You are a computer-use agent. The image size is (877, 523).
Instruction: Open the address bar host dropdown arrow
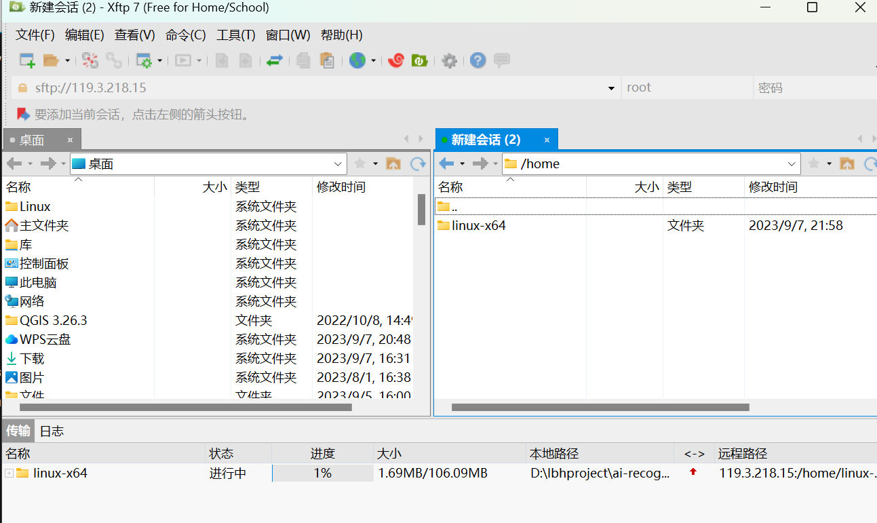(x=612, y=88)
